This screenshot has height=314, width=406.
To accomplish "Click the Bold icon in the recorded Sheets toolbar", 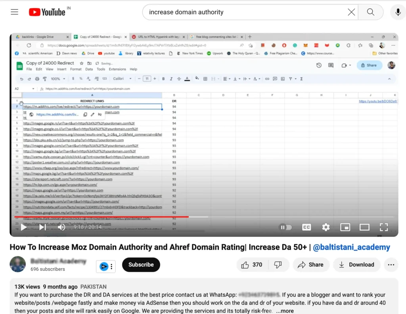I will tap(163, 79).
